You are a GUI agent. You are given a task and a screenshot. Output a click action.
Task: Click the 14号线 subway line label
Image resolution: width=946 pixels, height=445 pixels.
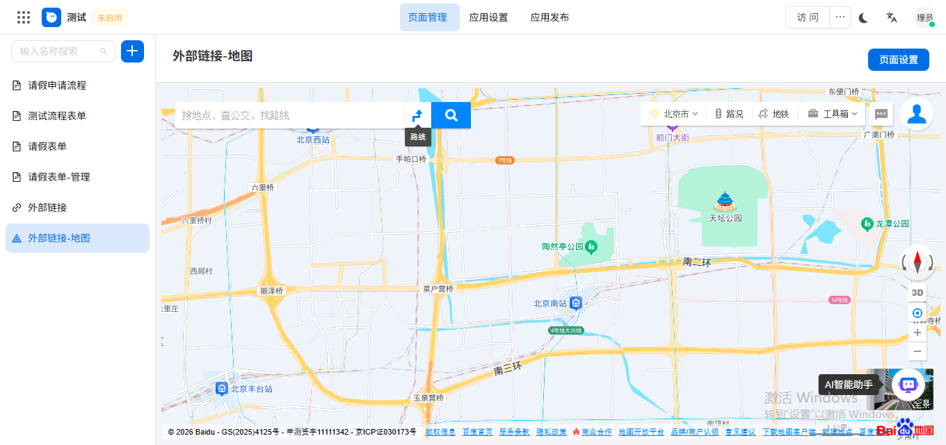tap(840, 300)
